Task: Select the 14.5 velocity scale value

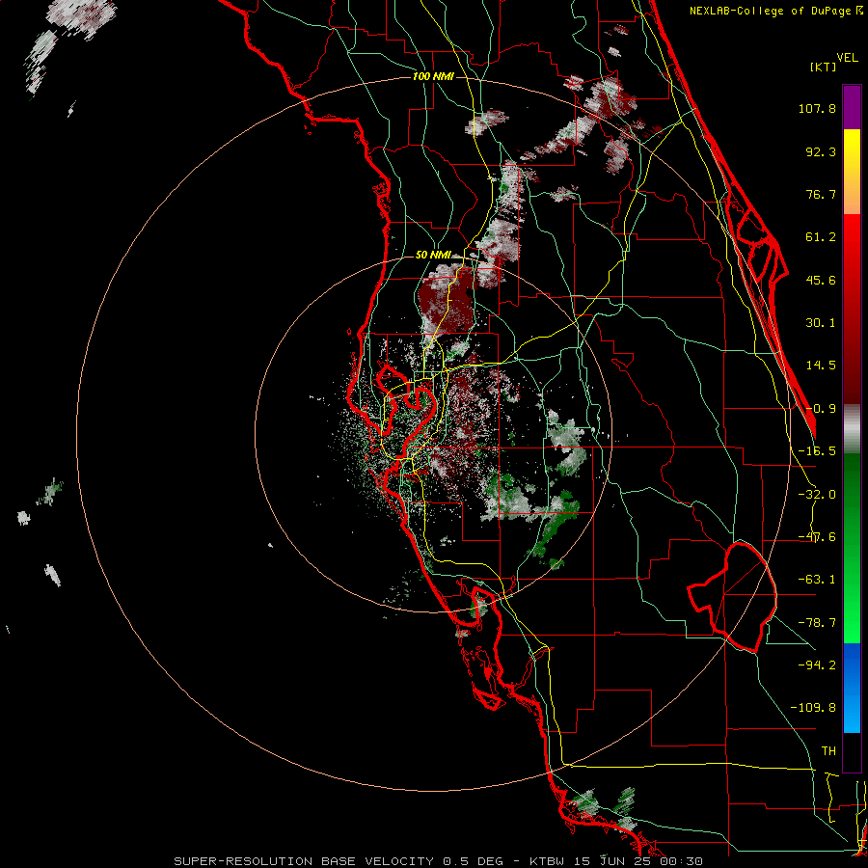Action: click(821, 366)
